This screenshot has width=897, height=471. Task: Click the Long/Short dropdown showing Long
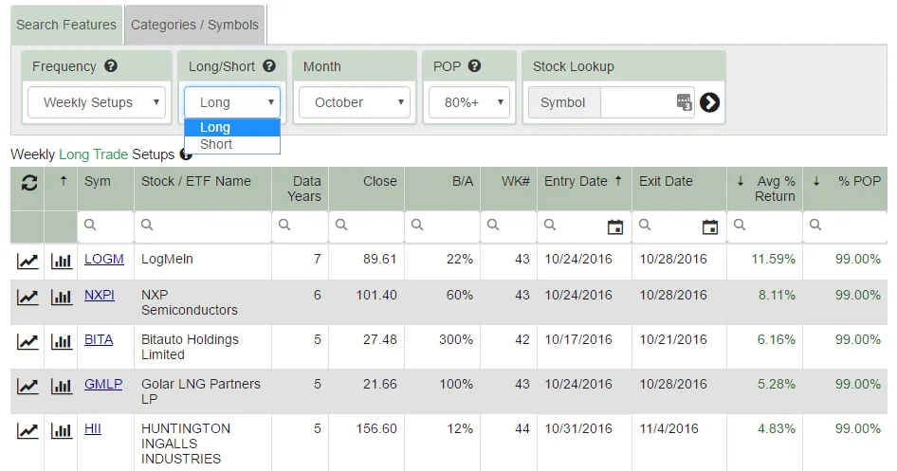coord(232,102)
